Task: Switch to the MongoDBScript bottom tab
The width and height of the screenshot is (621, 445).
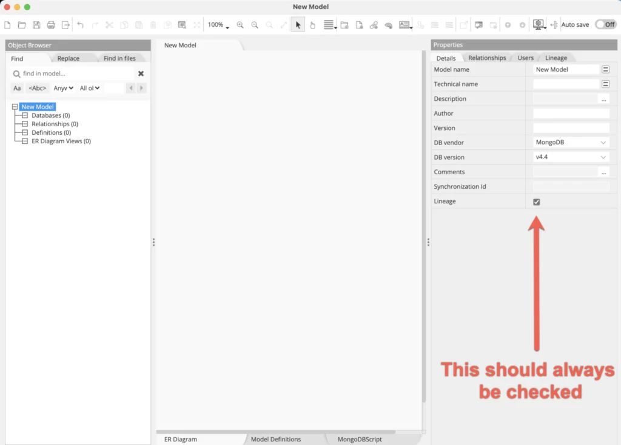Action: 360,440
